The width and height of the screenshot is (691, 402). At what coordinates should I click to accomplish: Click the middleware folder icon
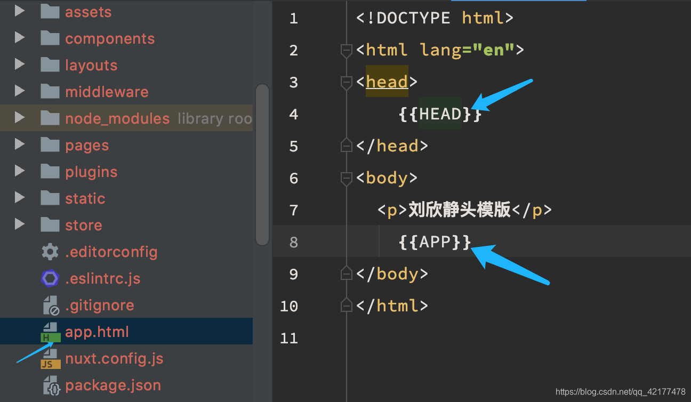50,91
